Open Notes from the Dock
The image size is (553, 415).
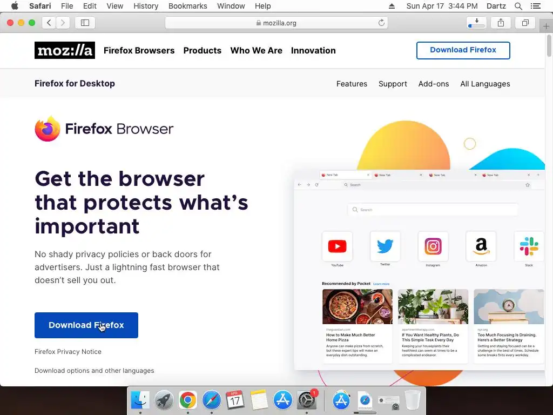tap(259, 400)
